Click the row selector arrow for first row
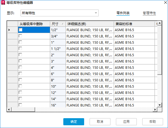 9,30
